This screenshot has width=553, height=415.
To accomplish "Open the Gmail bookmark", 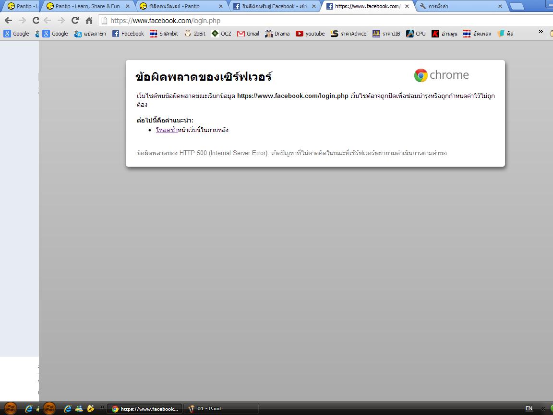I will coord(248,34).
